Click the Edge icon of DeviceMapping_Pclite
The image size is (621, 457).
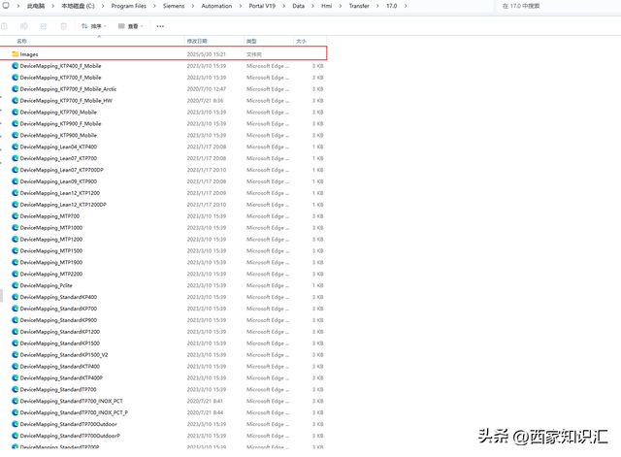point(16,285)
